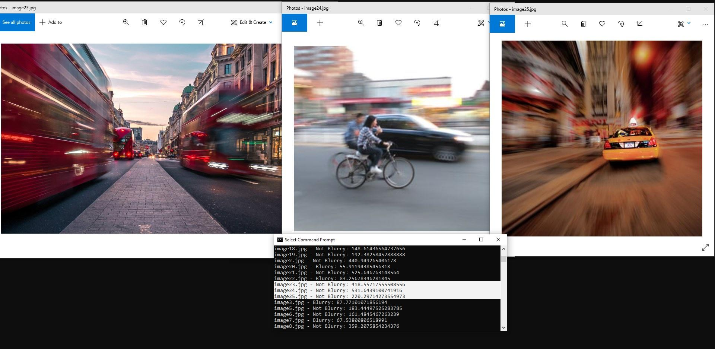The image size is (715, 349).
Task: Open the See more menu in image25 window
Action: coord(706,24)
